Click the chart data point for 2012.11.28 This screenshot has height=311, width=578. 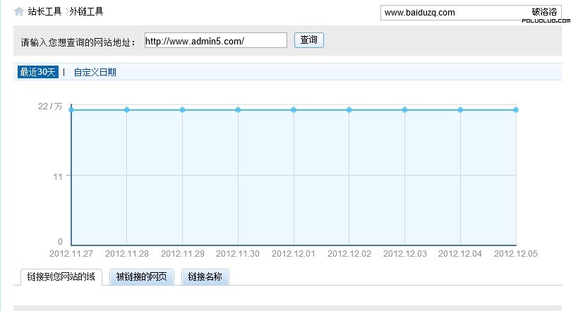click(127, 110)
